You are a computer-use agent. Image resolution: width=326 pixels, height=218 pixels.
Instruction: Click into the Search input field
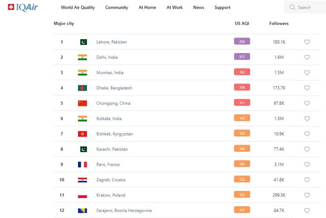pos(309,7)
